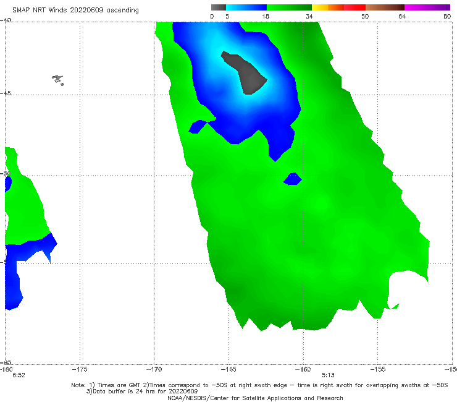Select the longitude label -155
Screen dimensions: 457x402
pos(378,369)
